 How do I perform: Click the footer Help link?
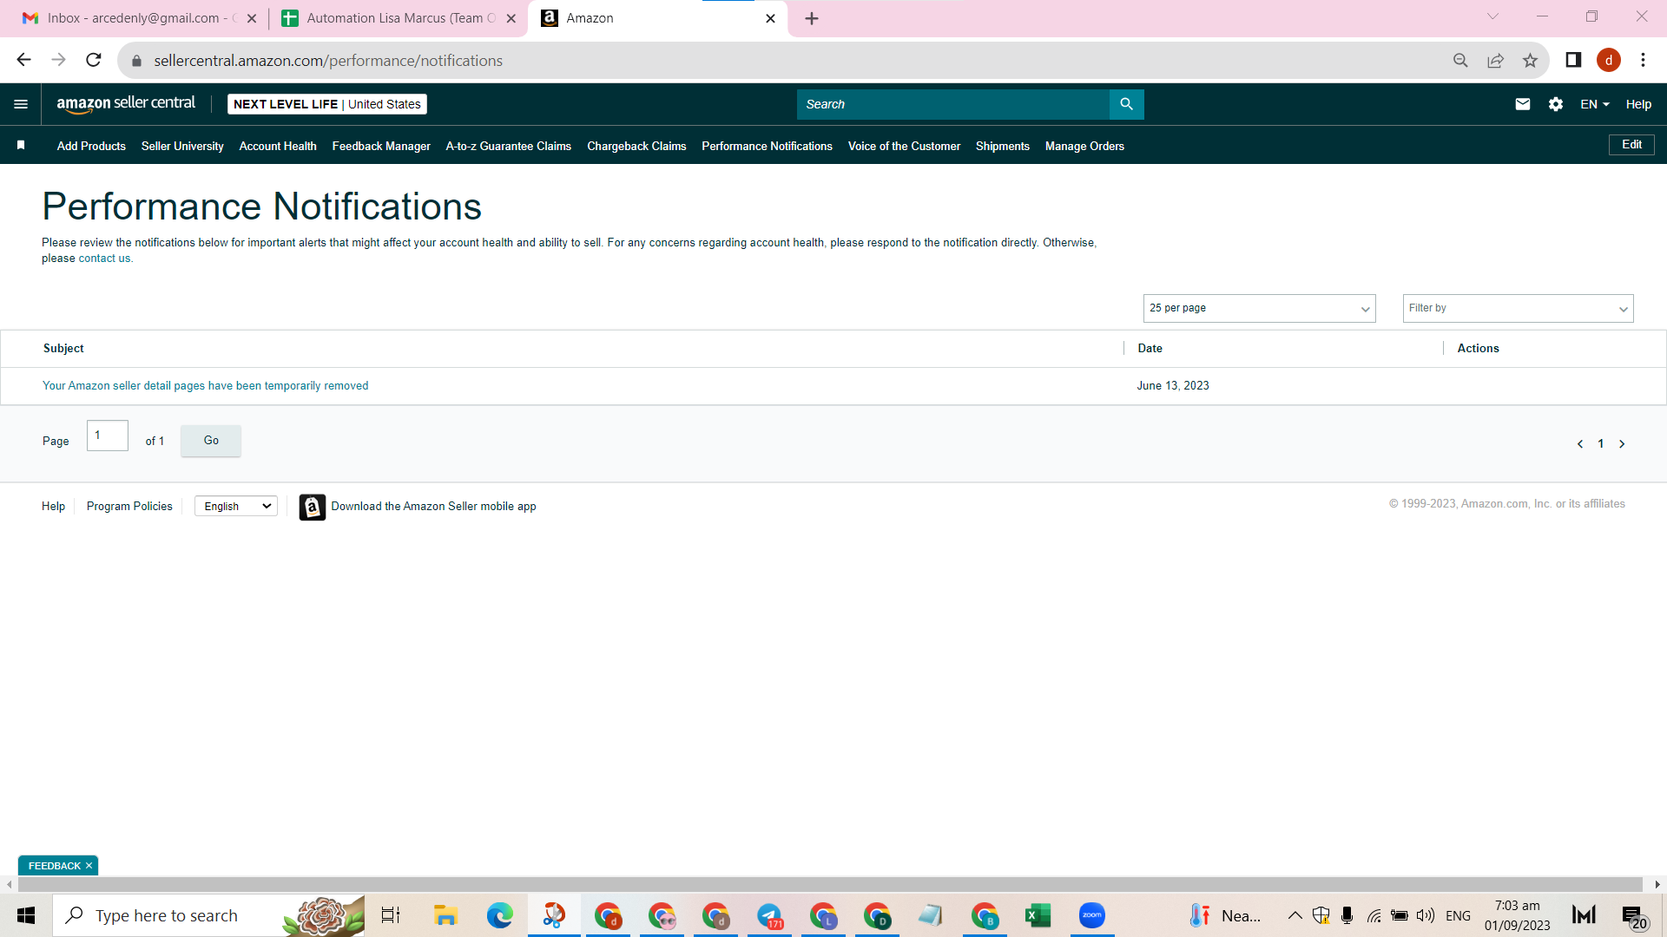(53, 507)
